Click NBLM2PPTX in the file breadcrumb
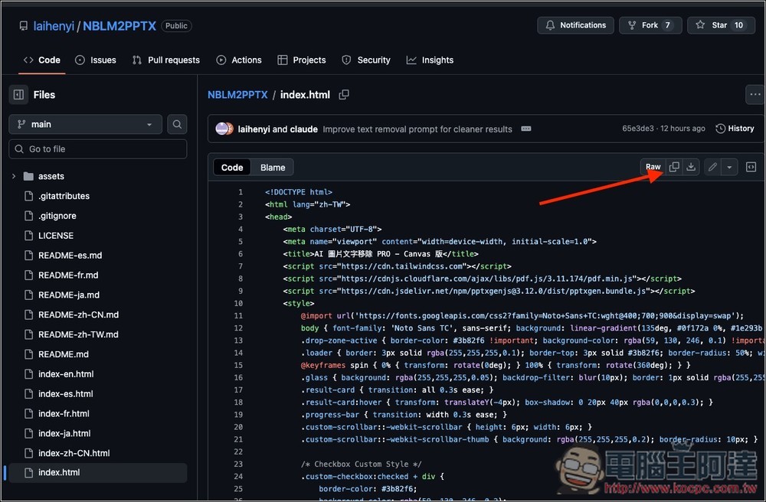 point(237,95)
